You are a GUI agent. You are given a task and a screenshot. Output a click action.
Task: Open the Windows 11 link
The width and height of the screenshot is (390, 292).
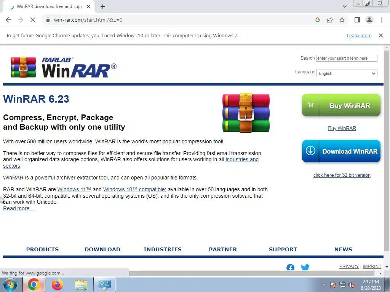(x=74, y=189)
